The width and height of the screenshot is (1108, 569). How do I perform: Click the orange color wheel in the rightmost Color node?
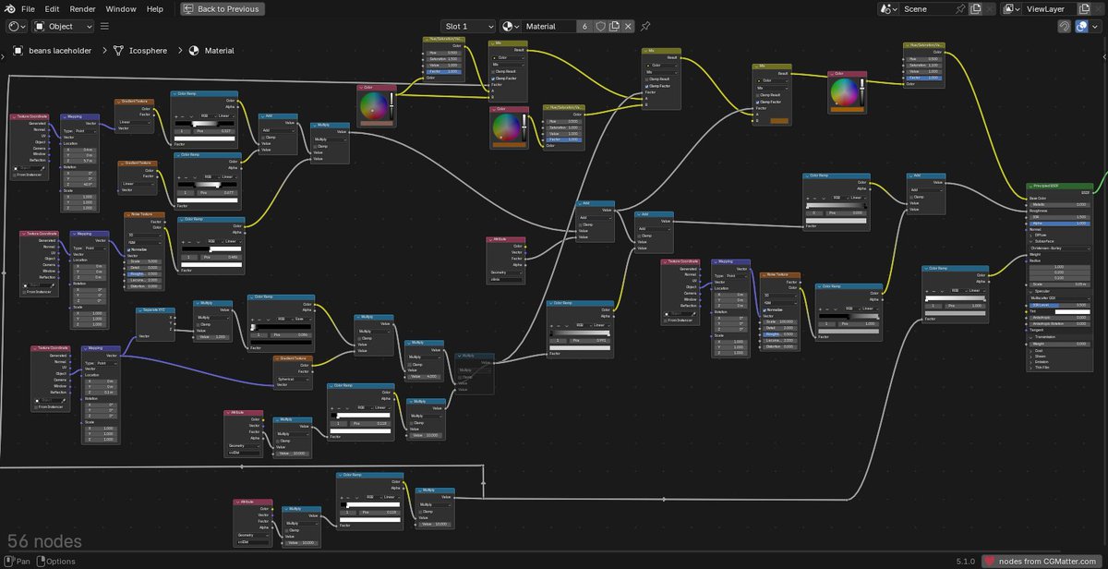click(x=845, y=93)
